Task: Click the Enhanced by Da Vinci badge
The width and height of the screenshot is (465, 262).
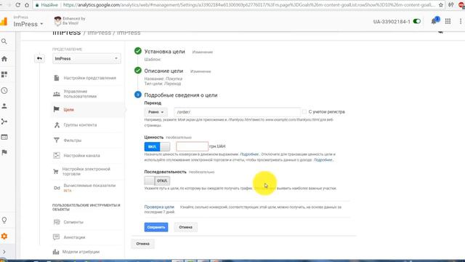Action: click(70, 21)
